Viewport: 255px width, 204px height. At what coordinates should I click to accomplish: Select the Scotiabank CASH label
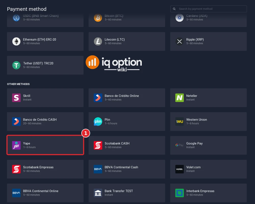click(117, 144)
